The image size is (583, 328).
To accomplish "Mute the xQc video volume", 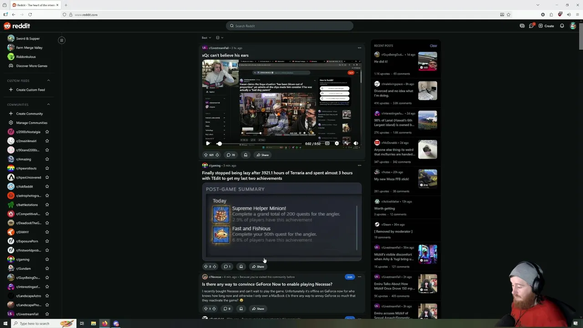I will (356, 143).
